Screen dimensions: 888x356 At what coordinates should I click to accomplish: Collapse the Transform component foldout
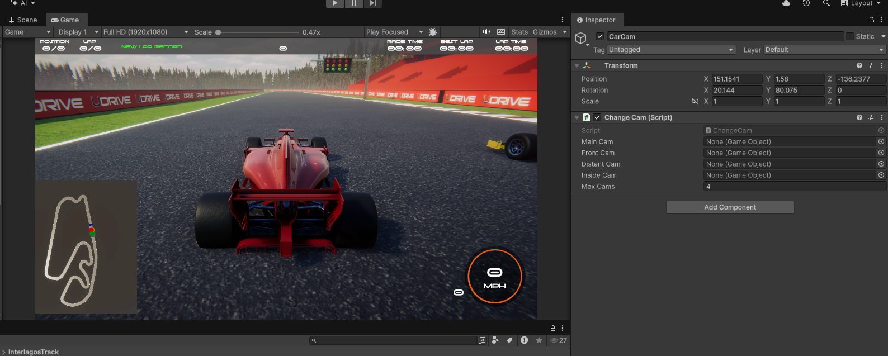[577, 66]
